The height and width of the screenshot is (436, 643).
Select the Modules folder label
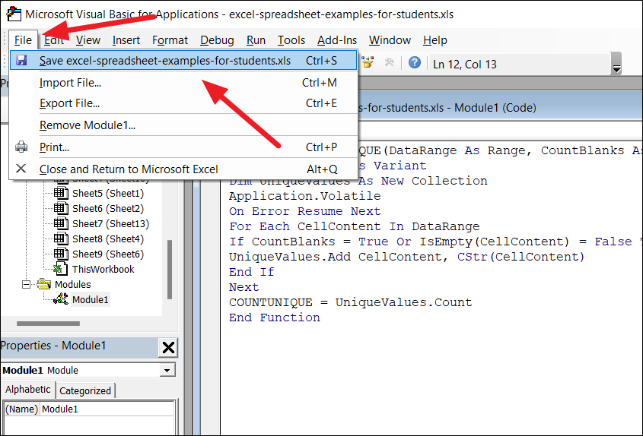tap(72, 284)
